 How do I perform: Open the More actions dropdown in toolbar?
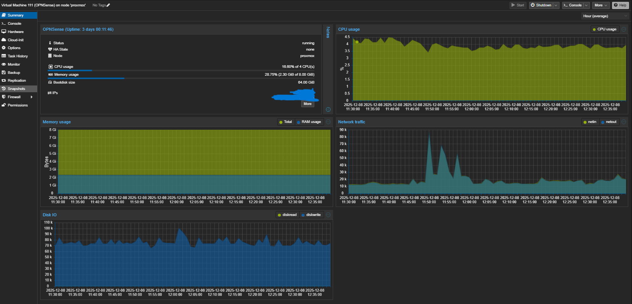601,5
